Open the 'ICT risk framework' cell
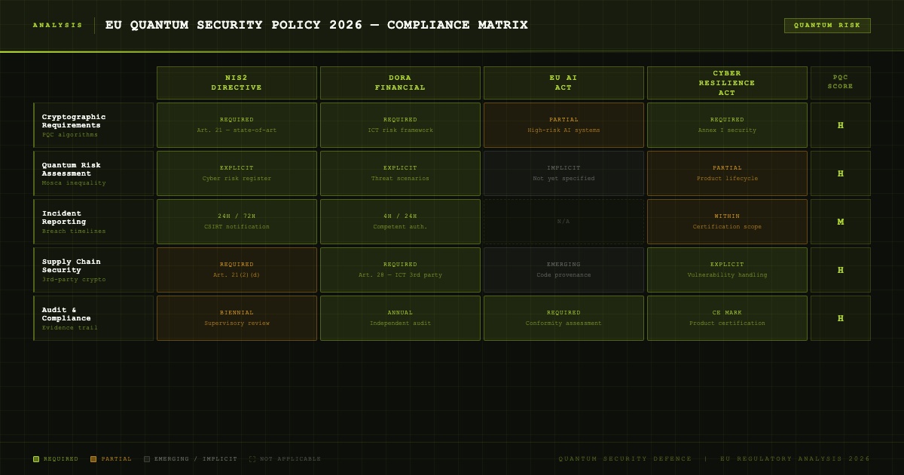This screenshot has width=904, height=475. point(400,125)
